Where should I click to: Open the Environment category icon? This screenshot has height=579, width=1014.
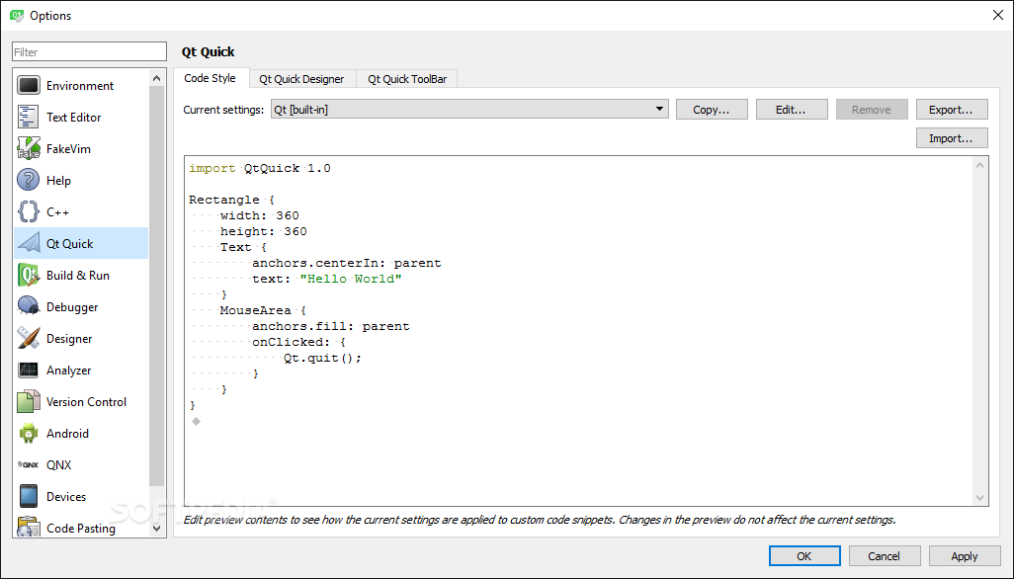click(29, 85)
